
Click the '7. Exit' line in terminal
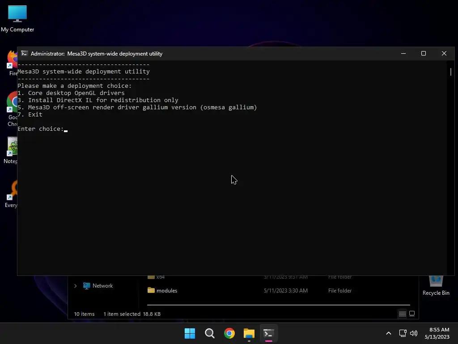click(x=30, y=114)
